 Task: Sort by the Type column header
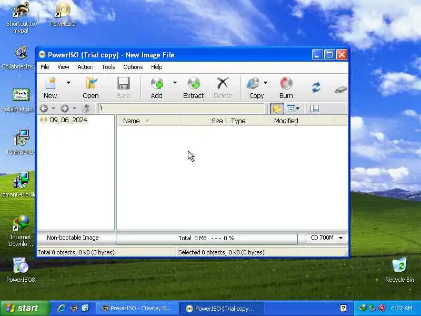pos(247,121)
